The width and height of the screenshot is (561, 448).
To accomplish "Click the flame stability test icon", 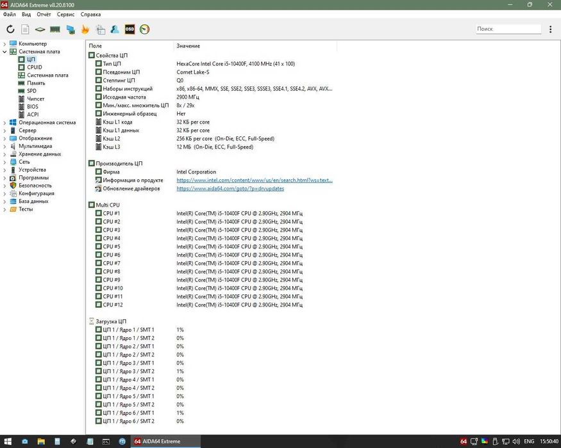I will pos(85,29).
